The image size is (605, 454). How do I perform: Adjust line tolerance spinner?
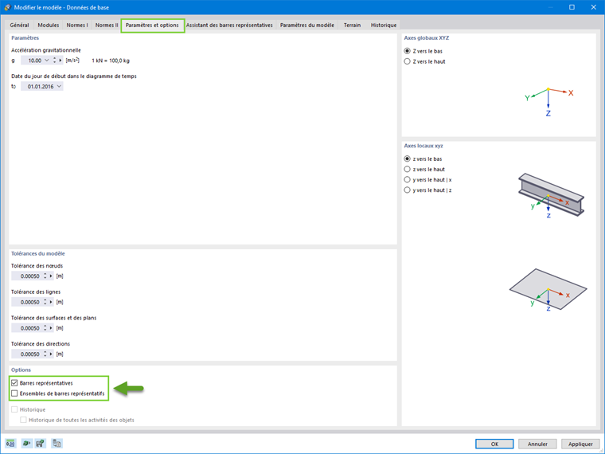(45, 302)
